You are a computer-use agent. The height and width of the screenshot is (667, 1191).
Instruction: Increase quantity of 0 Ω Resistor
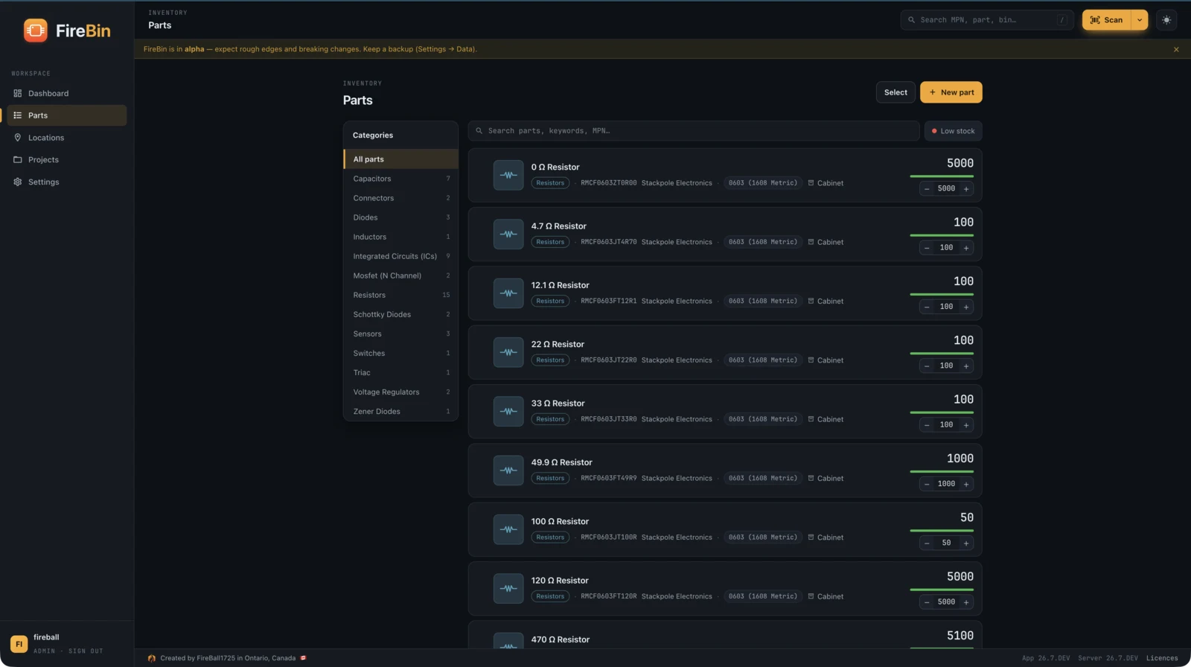point(966,189)
